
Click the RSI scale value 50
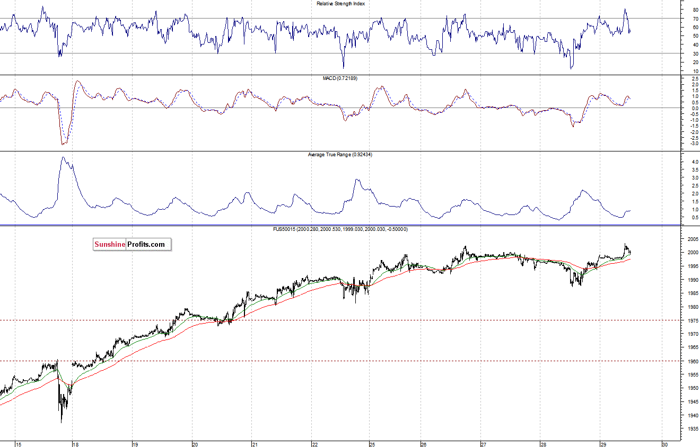(695, 36)
